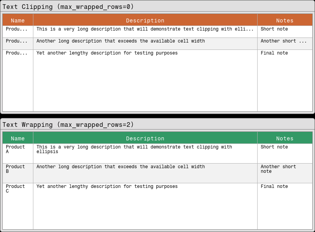Click the green Name column header
315x232 pixels.
(17, 138)
